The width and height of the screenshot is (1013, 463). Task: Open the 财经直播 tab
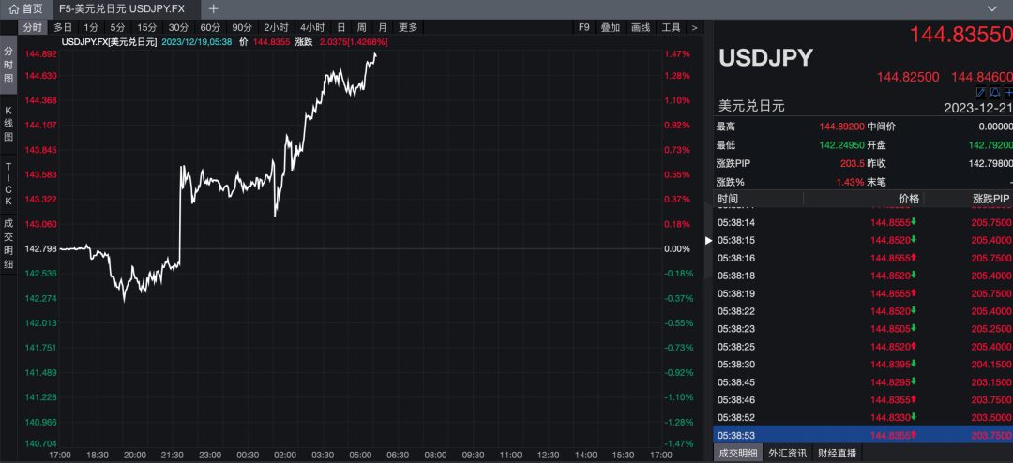[x=838, y=454]
